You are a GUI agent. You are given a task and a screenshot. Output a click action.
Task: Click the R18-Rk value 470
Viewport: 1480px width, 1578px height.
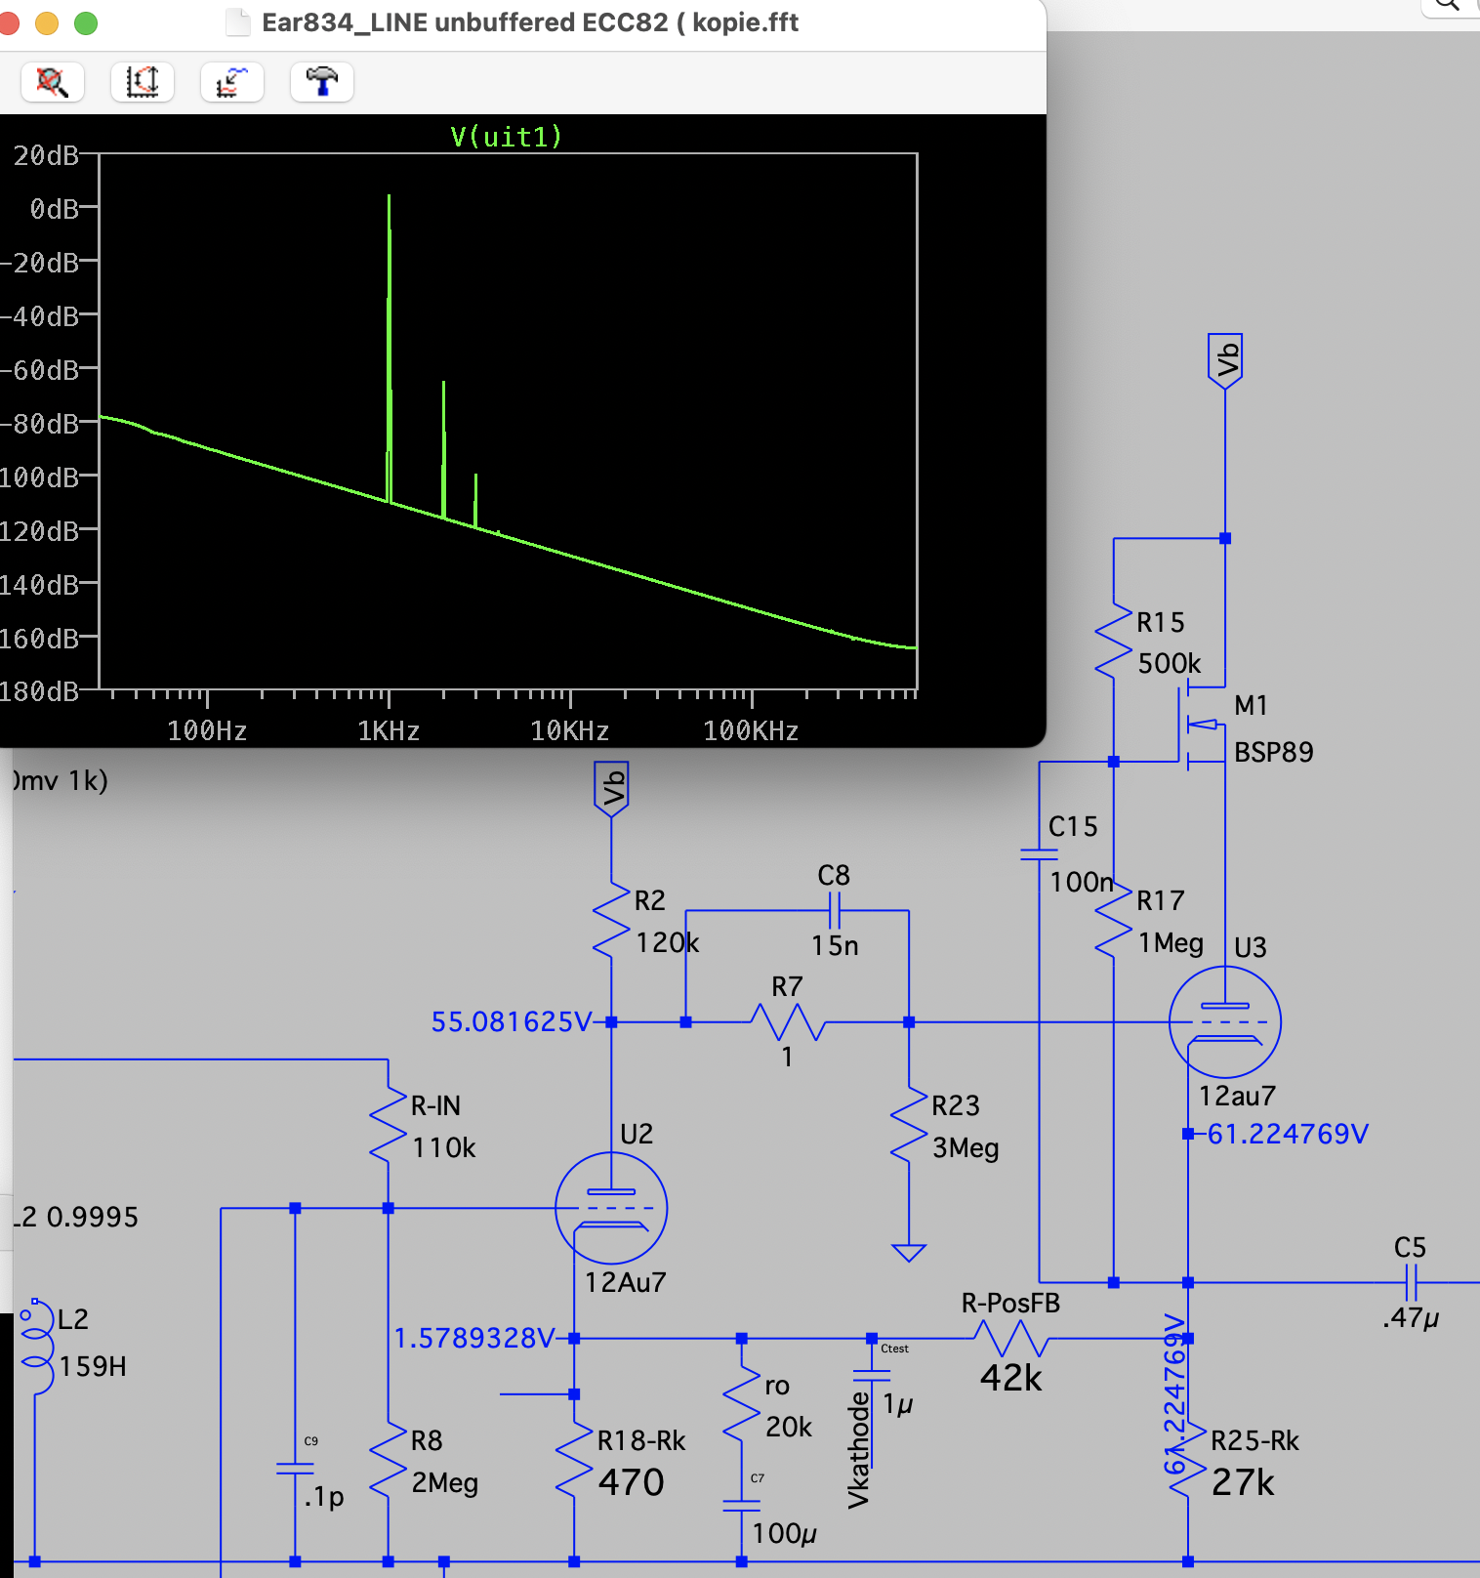(x=632, y=1483)
